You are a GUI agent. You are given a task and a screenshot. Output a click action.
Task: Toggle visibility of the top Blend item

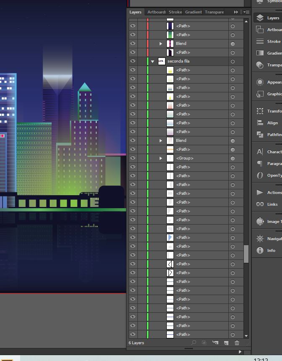click(133, 44)
